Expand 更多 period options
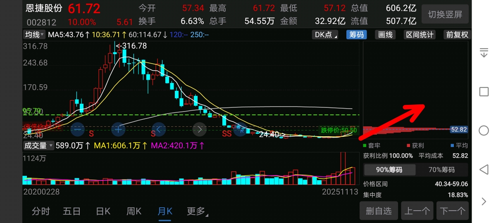The height and width of the screenshot is (223, 496). [198, 211]
